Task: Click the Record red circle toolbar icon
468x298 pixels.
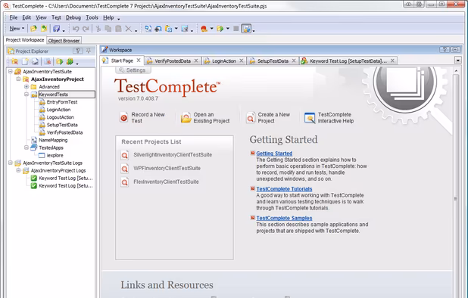Action: (204, 29)
